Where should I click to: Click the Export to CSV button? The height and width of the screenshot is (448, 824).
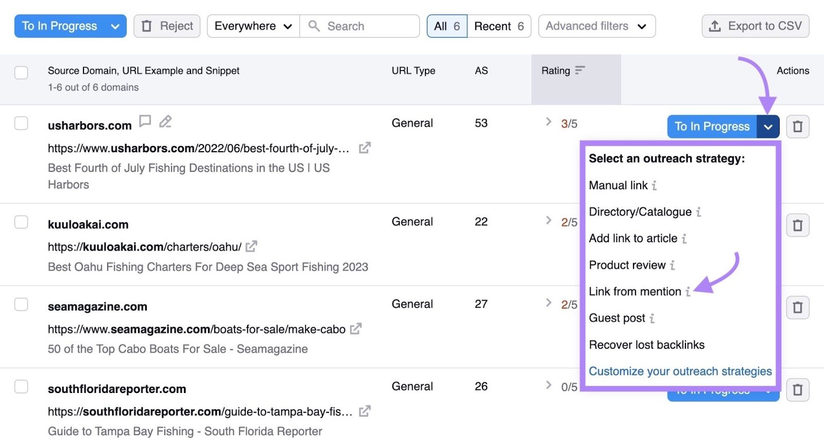[x=755, y=26]
